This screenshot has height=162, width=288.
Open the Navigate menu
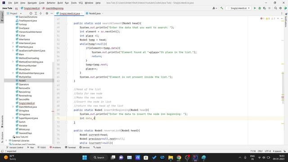click(32, 3)
